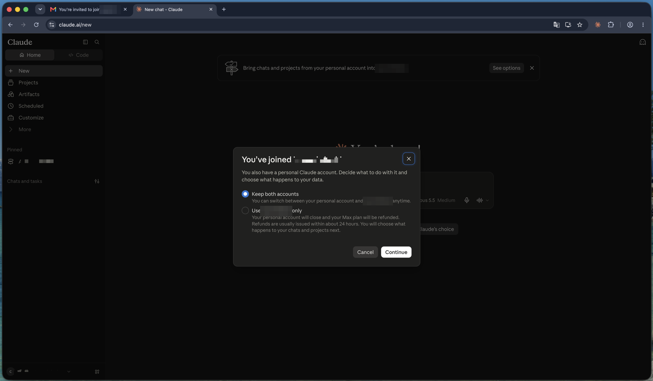The image size is (653, 381).
Task: Click the grid icon at sidebar bottom right
Action: (97, 371)
